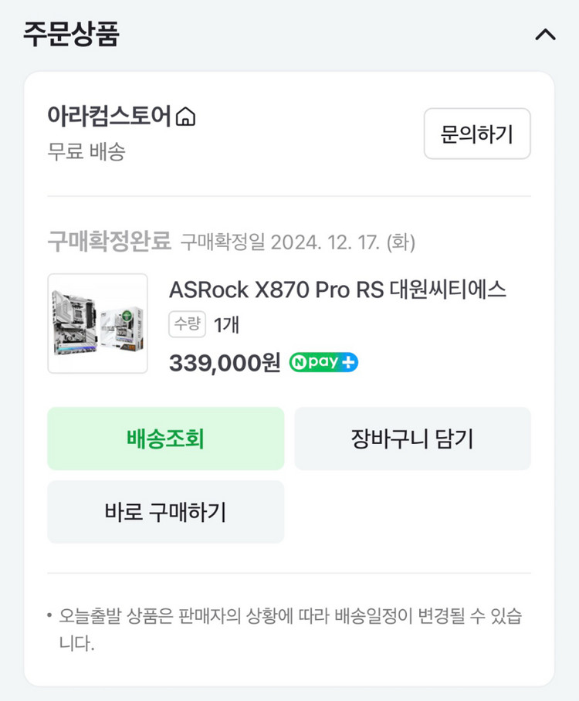Click the plus icon on the Npay badge

pyautogui.click(x=349, y=361)
